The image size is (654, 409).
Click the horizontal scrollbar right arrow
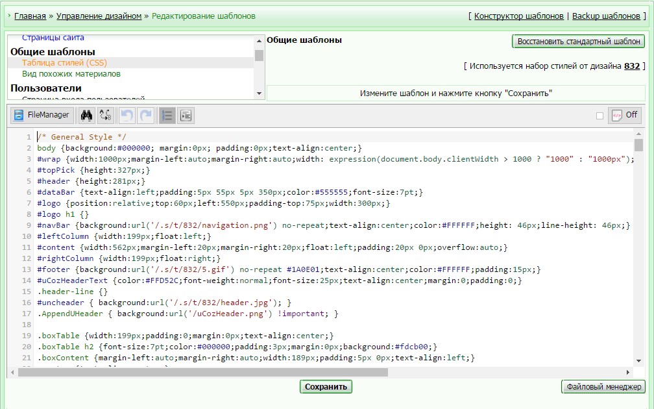[628, 372]
